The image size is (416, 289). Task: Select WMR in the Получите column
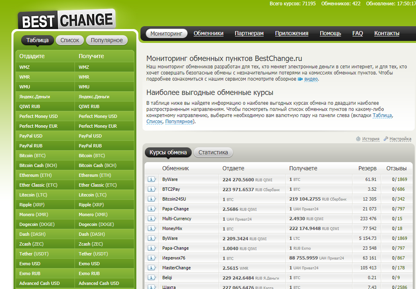[x=105, y=77]
